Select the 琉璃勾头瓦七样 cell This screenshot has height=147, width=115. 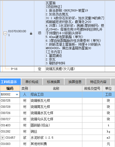pos(56,119)
